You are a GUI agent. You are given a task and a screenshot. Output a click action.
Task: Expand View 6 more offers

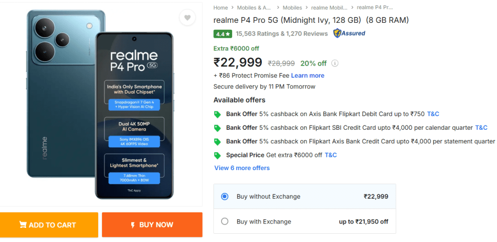tap(242, 168)
